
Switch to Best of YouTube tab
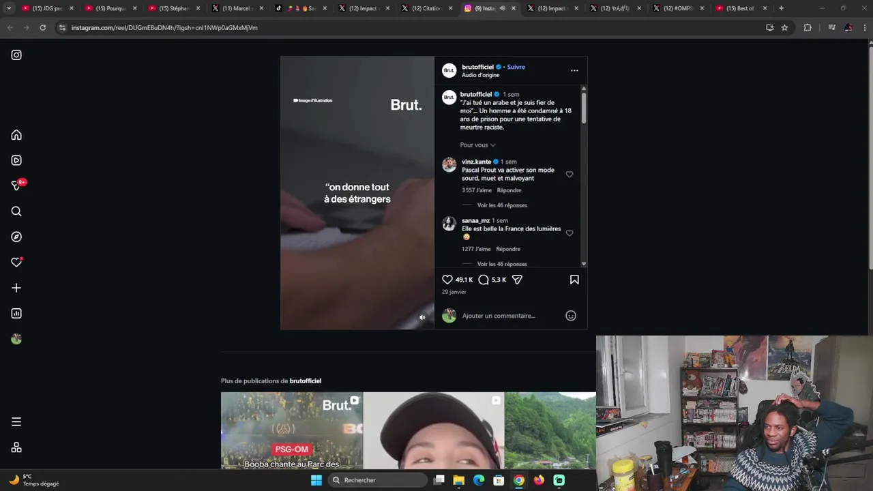741,8
